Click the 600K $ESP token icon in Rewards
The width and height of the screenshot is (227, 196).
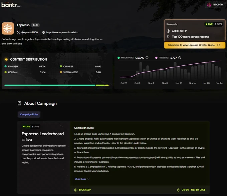coord(168,31)
